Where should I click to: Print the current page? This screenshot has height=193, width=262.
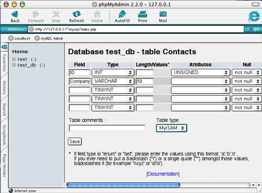142,17
